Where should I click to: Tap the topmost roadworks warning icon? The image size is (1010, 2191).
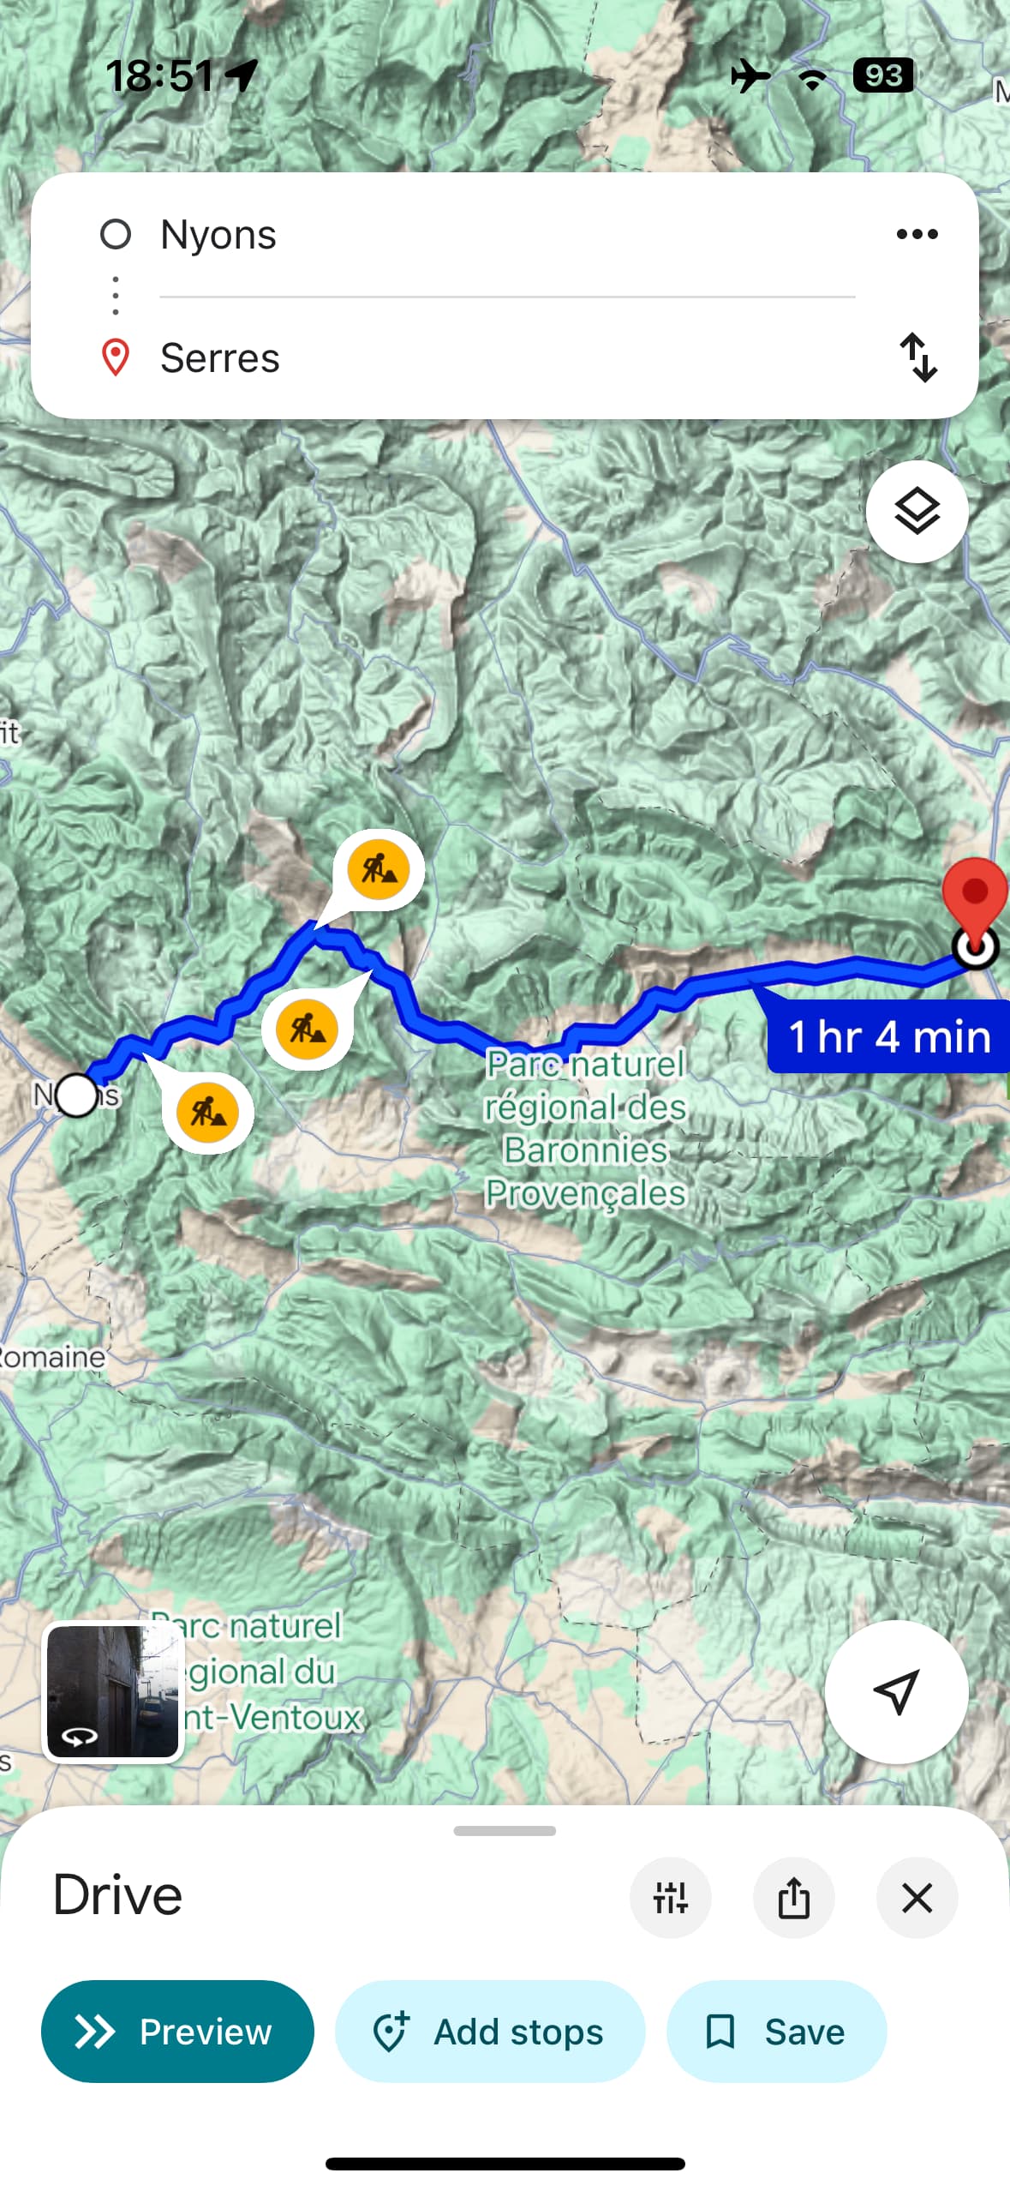click(x=379, y=869)
